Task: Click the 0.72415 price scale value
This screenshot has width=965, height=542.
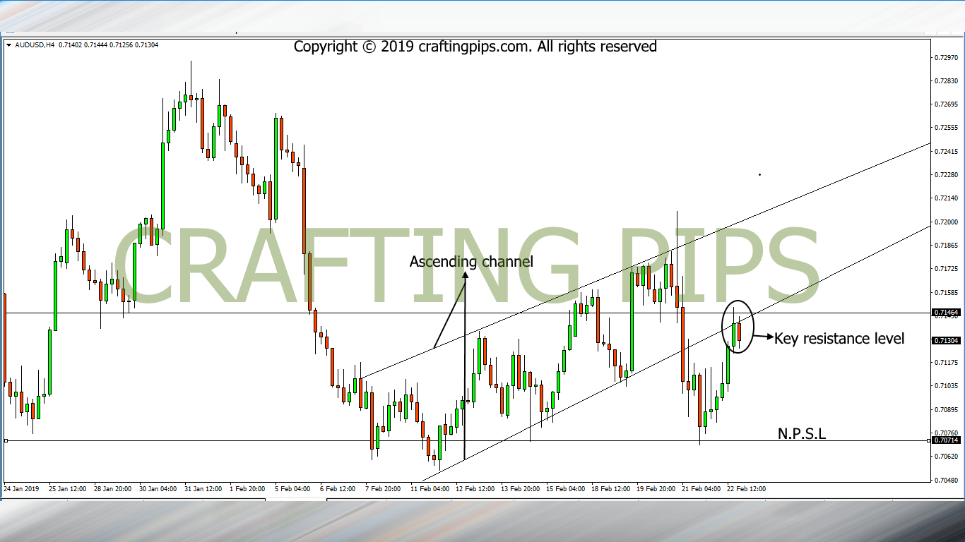Action: (x=946, y=151)
